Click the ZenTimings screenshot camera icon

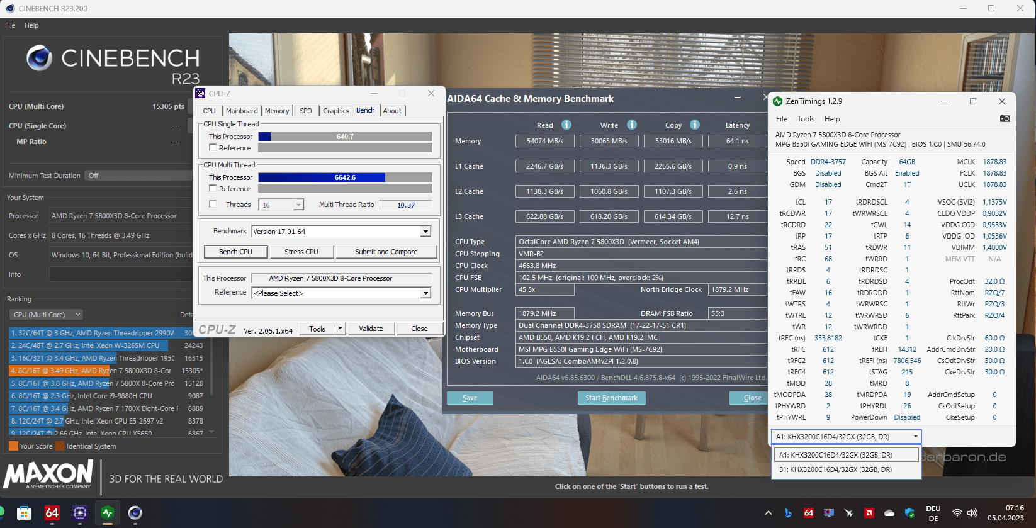coord(1005,118)
